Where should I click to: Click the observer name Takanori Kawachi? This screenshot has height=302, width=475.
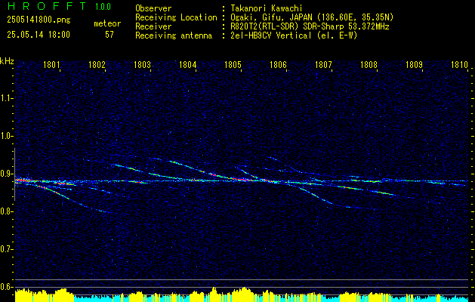tap(266, 8)
